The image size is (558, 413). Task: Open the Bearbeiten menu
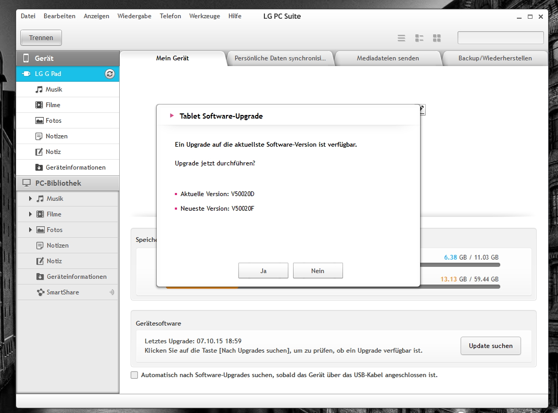[59, 16]
